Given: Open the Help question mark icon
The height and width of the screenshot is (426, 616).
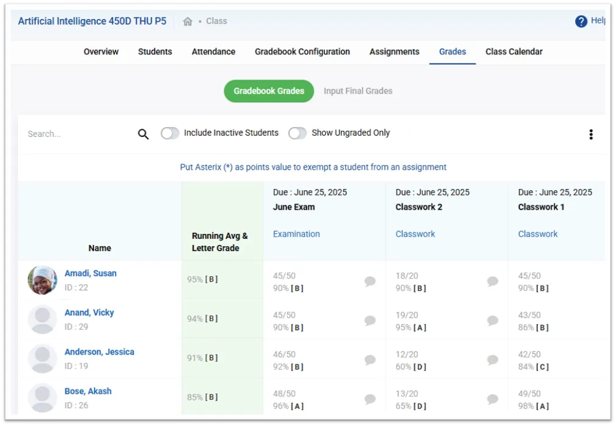Looking at the screenshot, I should tap(581, 21).
